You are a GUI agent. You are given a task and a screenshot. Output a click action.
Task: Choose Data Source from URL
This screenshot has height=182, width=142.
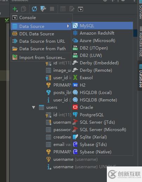pyautogui.click(x=41, y=41)
